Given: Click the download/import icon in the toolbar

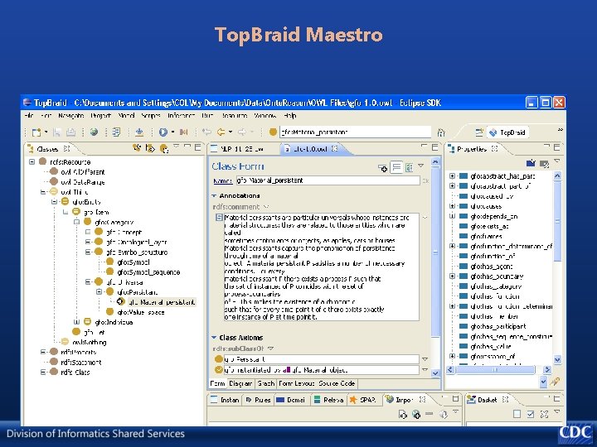Looking at the screenshot, I should (139, 132).
